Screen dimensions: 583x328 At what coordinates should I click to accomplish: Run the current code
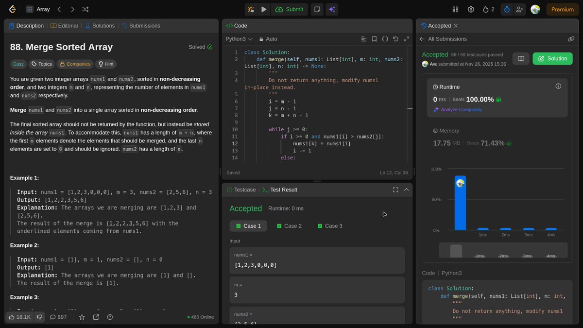tap(263, 9)
